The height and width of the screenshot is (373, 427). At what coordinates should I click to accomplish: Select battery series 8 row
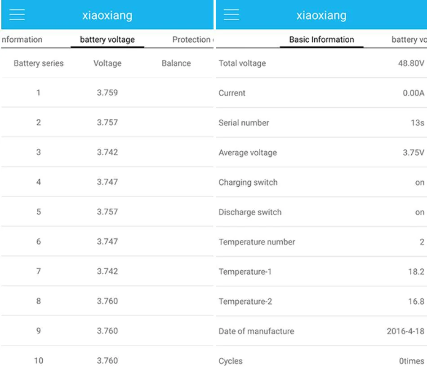tap(107, 301)
